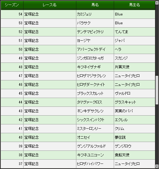
Task: Click the vertical scrollbar thumb
Action: click(x=157, y=90)
